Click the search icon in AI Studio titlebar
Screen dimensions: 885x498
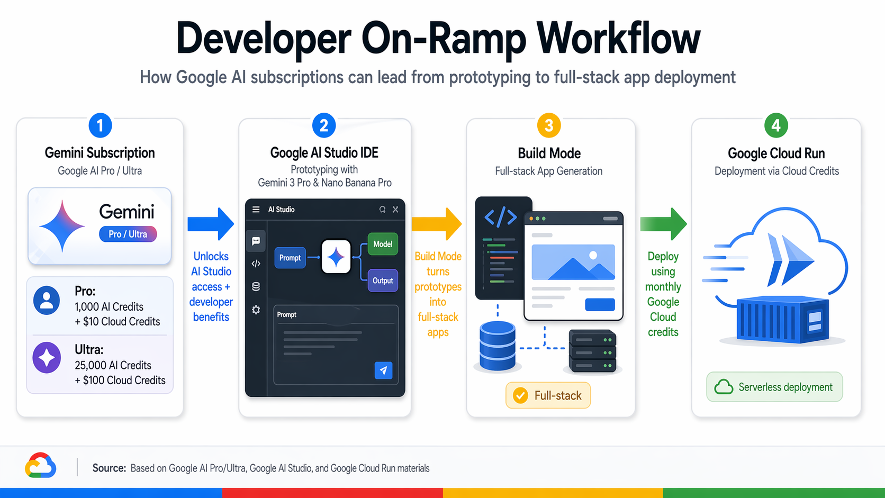(x=382, y=209)
